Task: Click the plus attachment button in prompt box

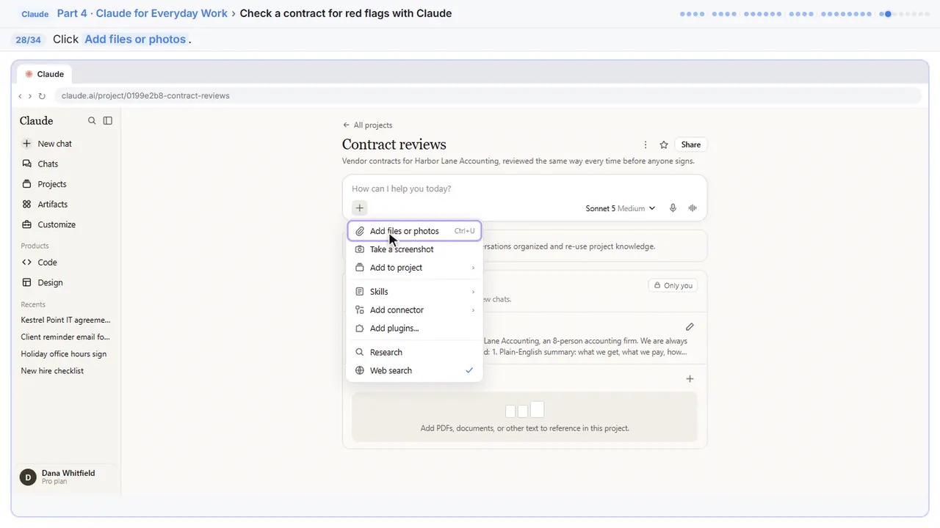Action: click(x=360, y=208)
